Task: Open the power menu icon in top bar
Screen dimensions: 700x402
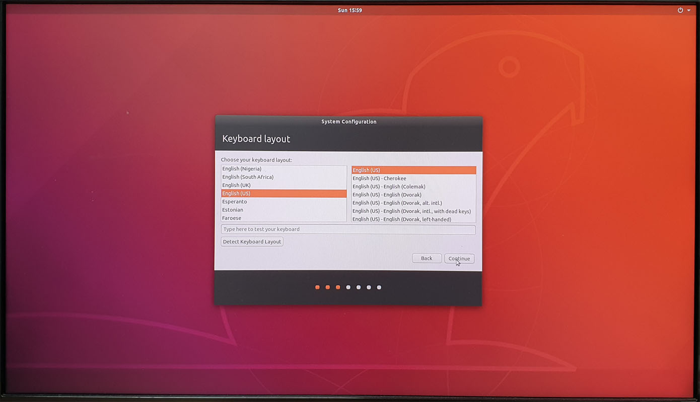Action: pos(680,10)
